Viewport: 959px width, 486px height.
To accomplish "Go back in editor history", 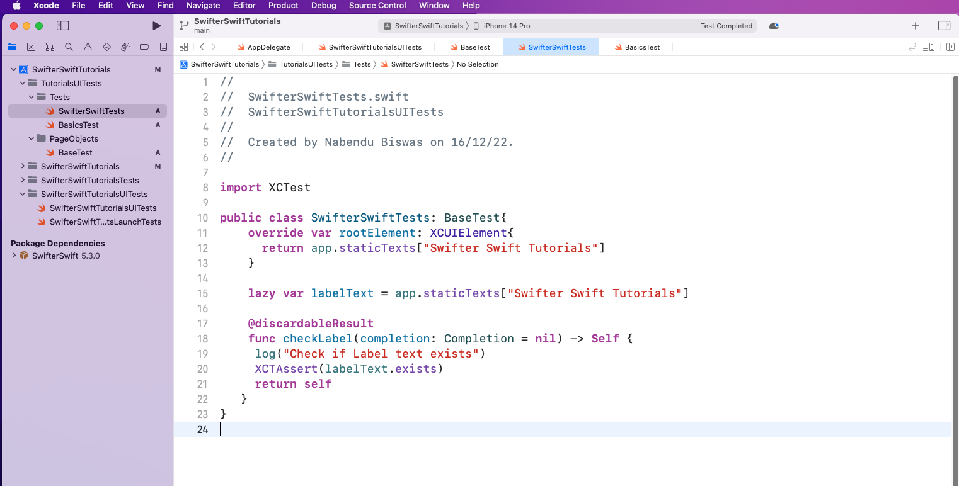I will click(202, 47).
